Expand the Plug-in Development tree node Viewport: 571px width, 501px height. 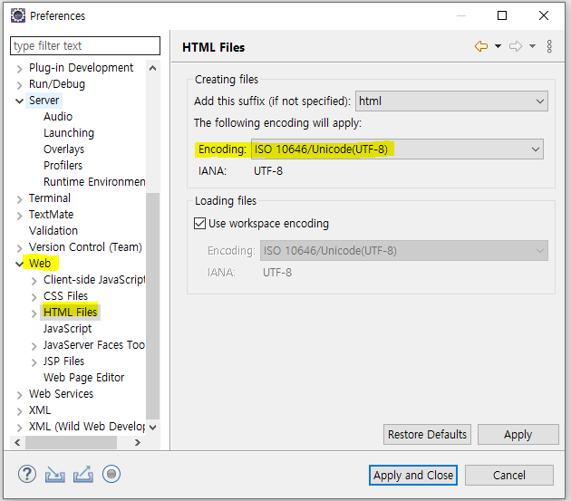click(19, 69)
